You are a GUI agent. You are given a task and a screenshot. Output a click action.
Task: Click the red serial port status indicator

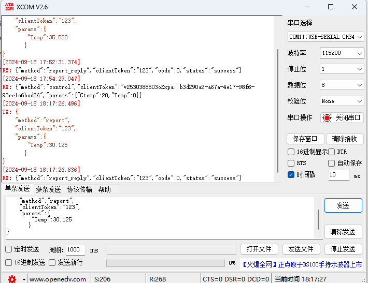(x=327, y=117)
